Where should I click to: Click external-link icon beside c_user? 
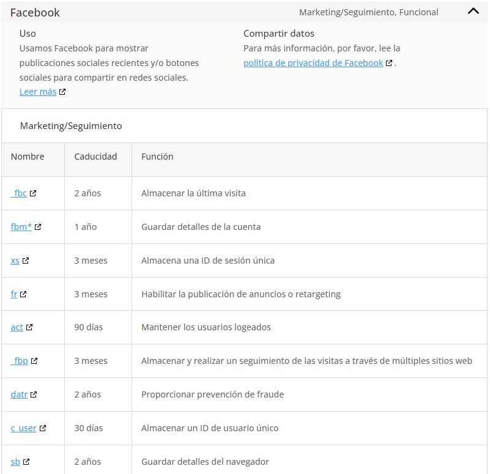pyautogui.click(x=43, y=428)
